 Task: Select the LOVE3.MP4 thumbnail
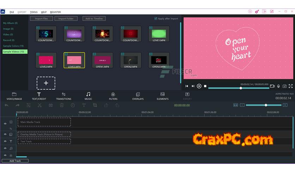click(x=74, y=60)
